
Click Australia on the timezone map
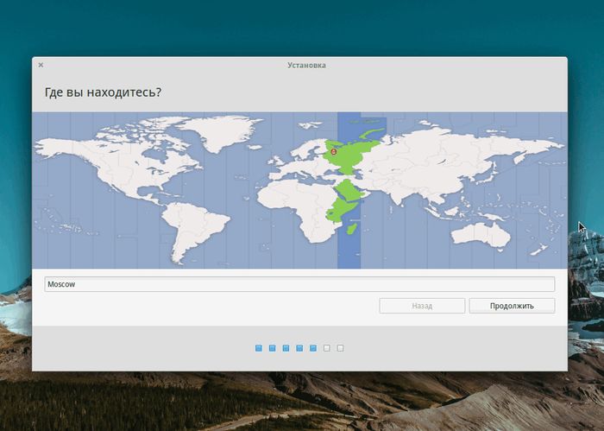click(481, 234)
